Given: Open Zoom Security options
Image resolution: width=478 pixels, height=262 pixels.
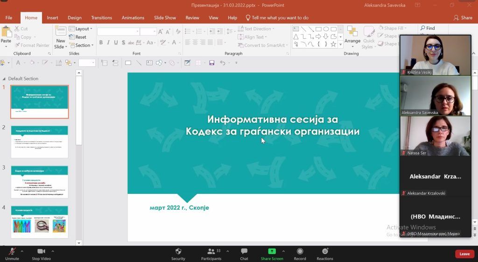Looking at the screenshot, I should click(x=178, y=254).
